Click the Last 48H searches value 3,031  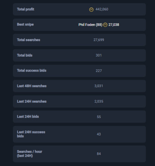point(99,86)
